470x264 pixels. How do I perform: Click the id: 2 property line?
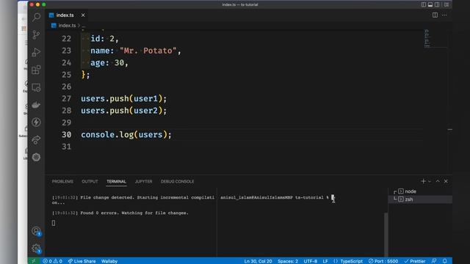point(104,39)
